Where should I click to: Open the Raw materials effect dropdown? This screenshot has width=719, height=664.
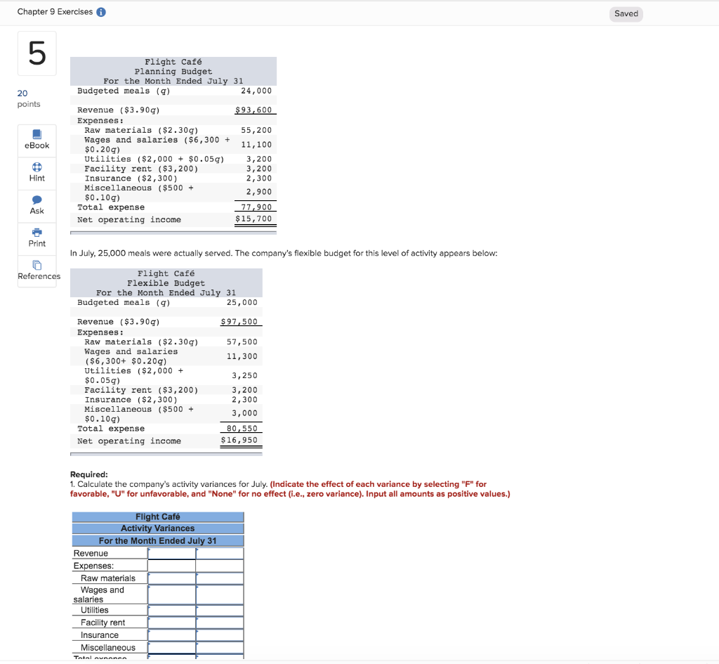pos(220,578)
